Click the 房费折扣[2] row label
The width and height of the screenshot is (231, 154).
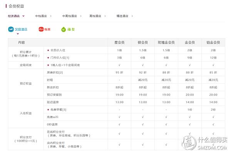55,72
